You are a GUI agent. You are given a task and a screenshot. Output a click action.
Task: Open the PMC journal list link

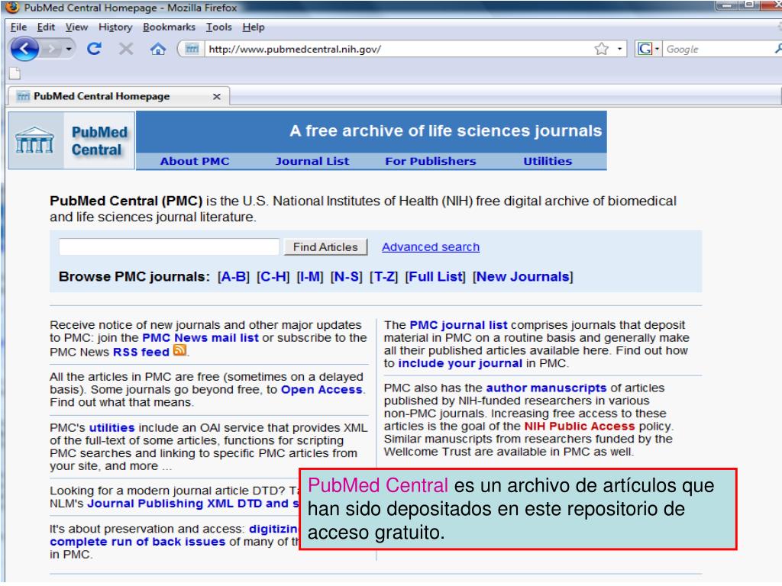pyautogui.click(x=458, y=325)
